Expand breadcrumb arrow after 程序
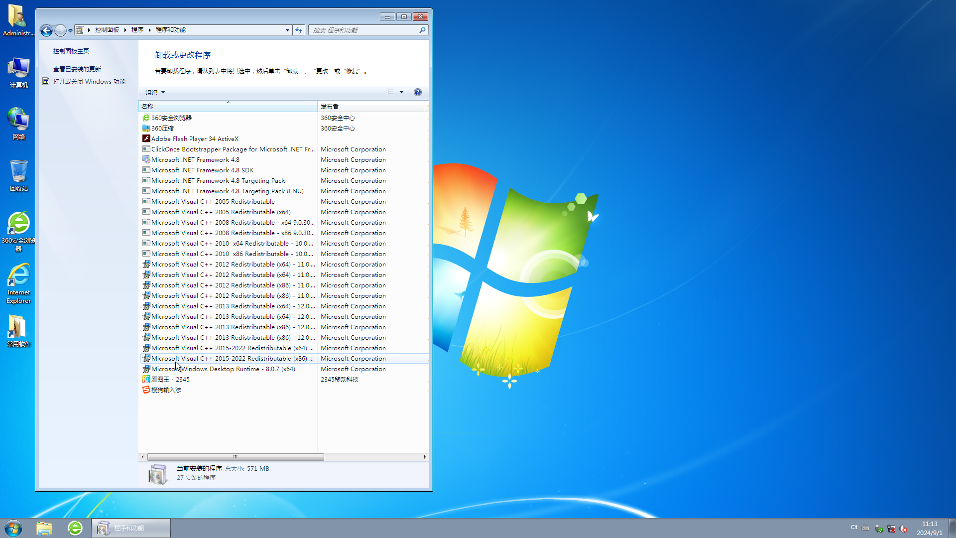This screenshot has width=956, height=538. click(149, 30)
